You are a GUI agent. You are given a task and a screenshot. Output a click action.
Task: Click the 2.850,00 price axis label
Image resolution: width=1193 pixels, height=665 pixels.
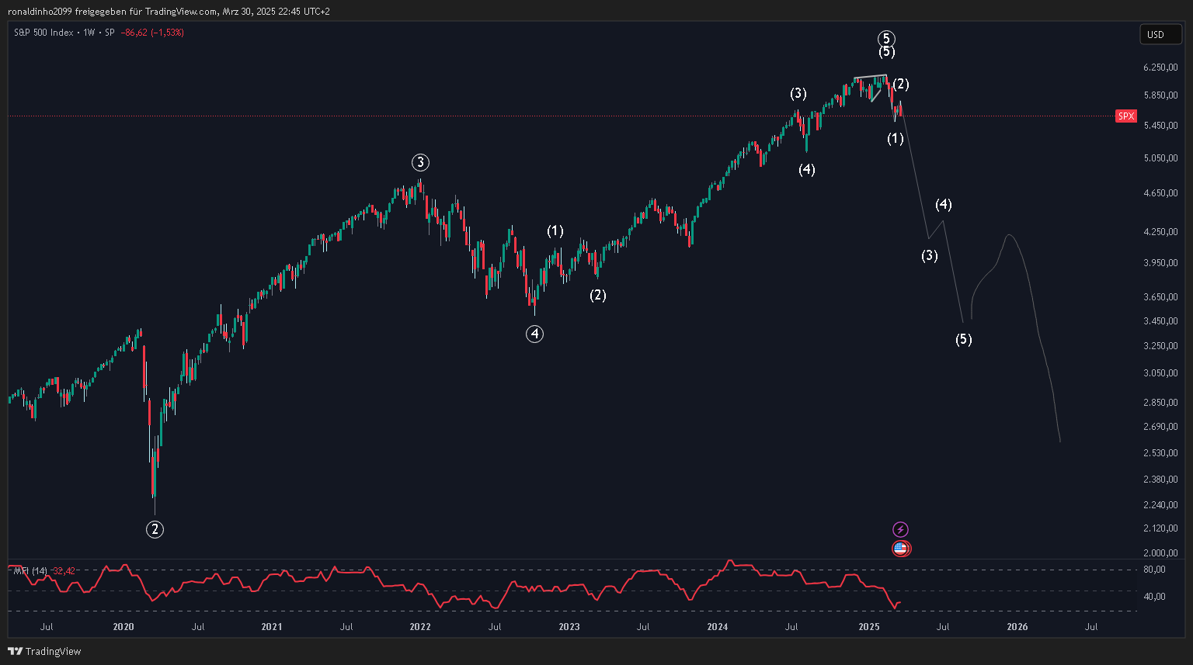pyautogui.click(x=1160, y=403)
